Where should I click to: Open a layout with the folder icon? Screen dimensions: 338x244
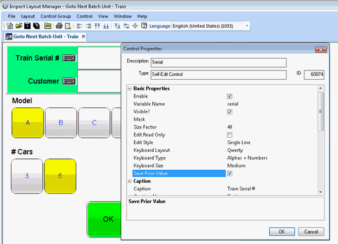point(19,26)
